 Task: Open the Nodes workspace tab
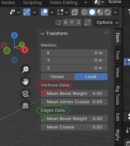(8, 3)
